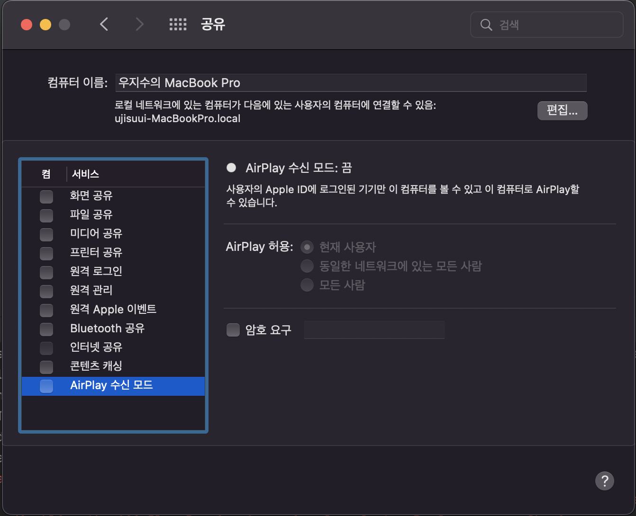Enable the Bluetooth 공유 checkbox

coord(46,329)
